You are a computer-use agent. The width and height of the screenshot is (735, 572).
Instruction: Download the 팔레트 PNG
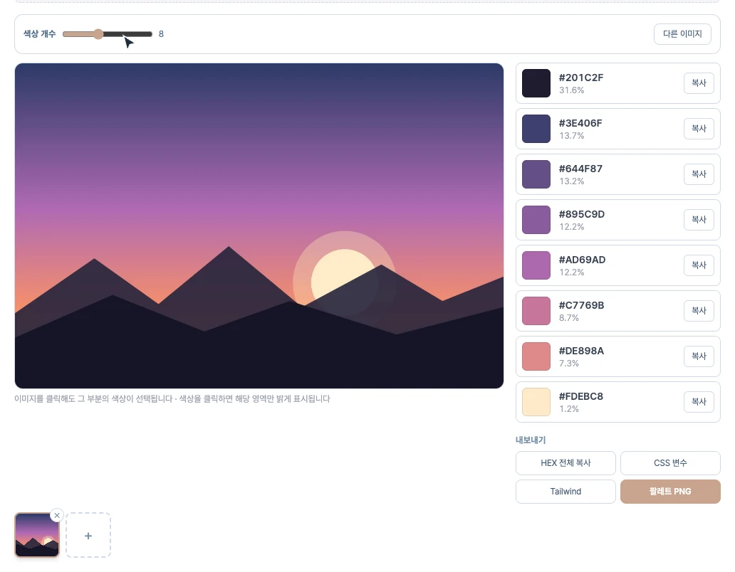pyautogui.click(x=670, y=492)
